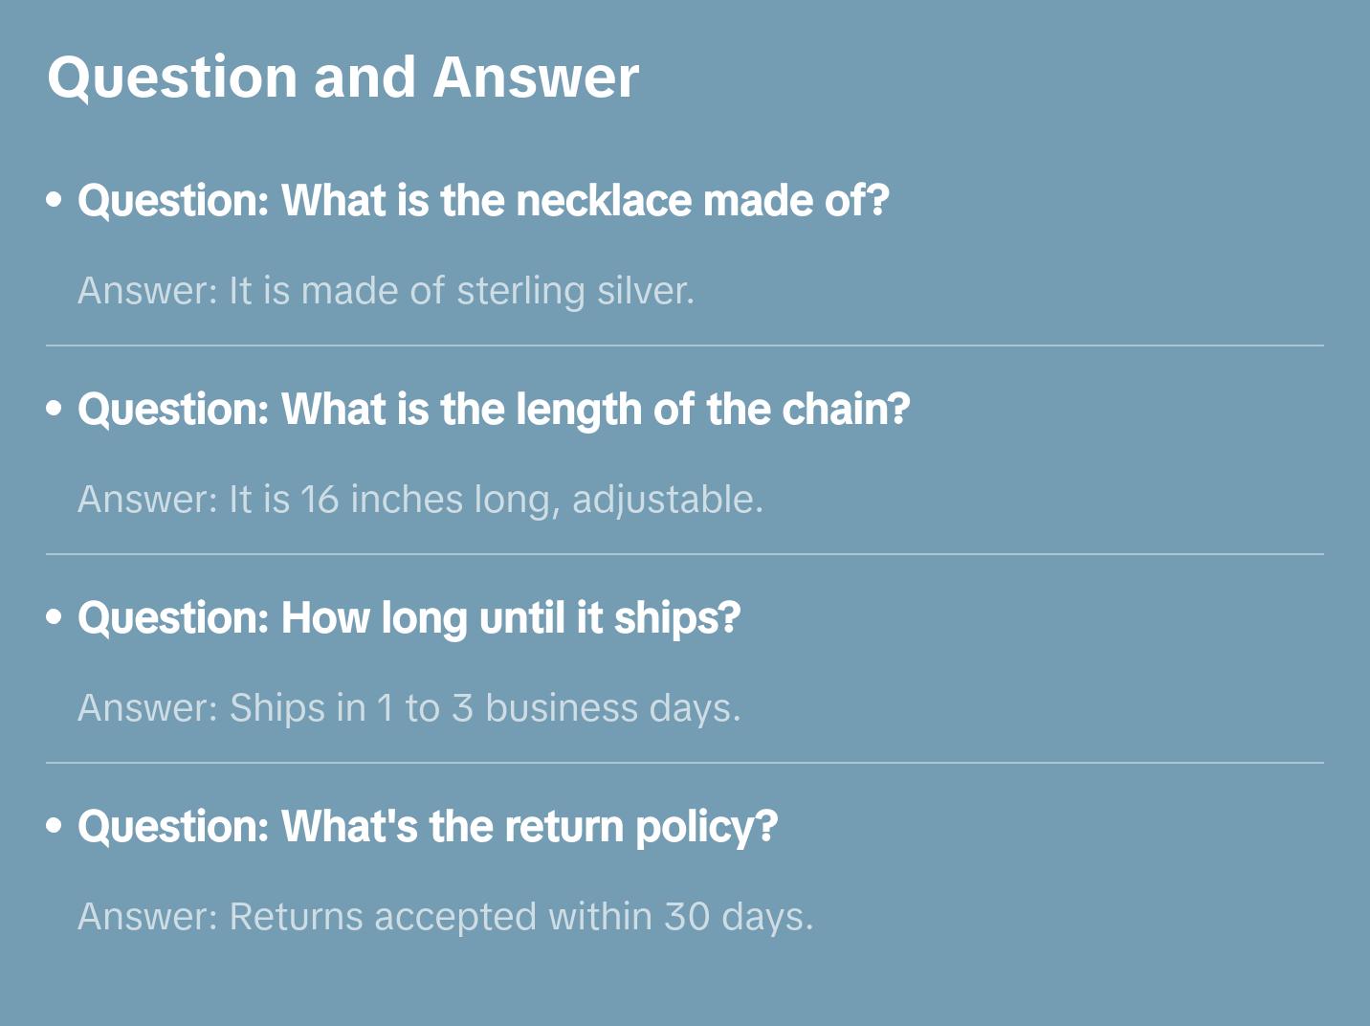Open the 'What's the return policy?' question
Image resolution: width=1370 pixels, height=1026 pixels.
click(x=428, y=827)
